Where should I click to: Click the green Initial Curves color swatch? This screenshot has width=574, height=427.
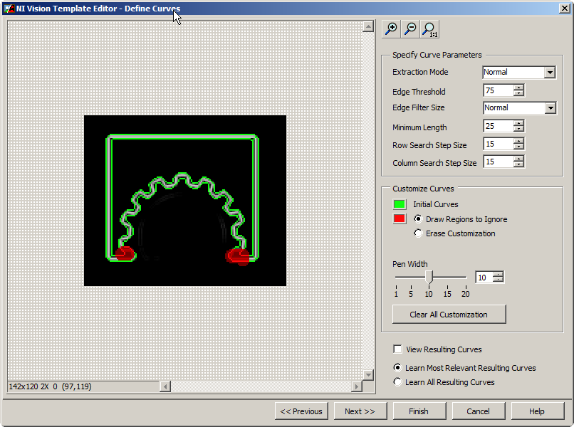(399, 204)
